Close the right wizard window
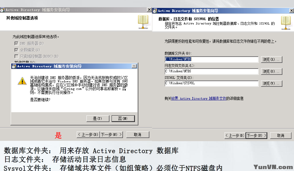 coord(291,11)
